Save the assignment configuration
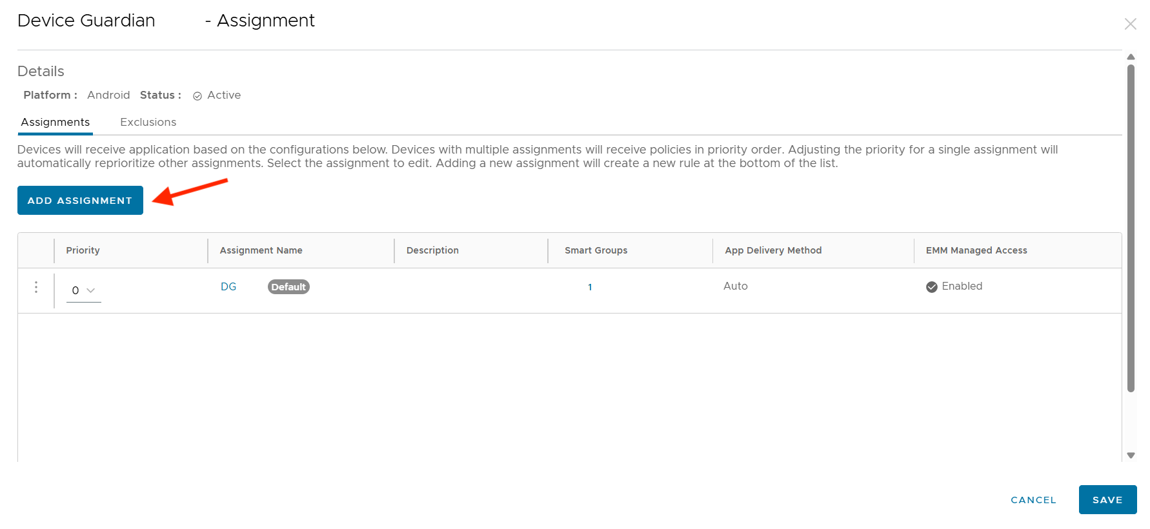 click(1107, 500)
